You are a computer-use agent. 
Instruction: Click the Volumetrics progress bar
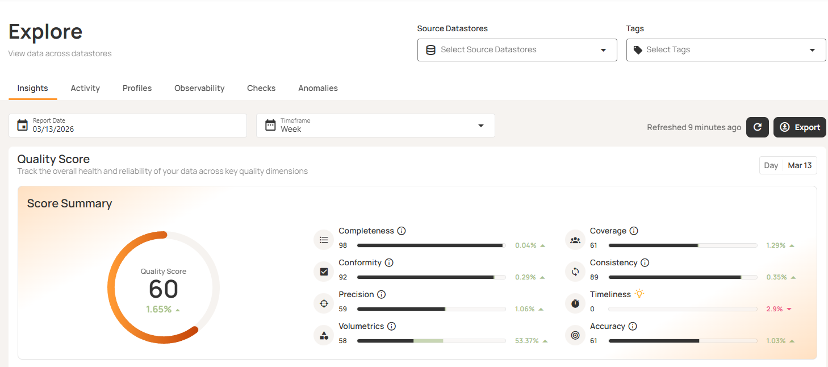pyautogui.click(x=431, y=340)
